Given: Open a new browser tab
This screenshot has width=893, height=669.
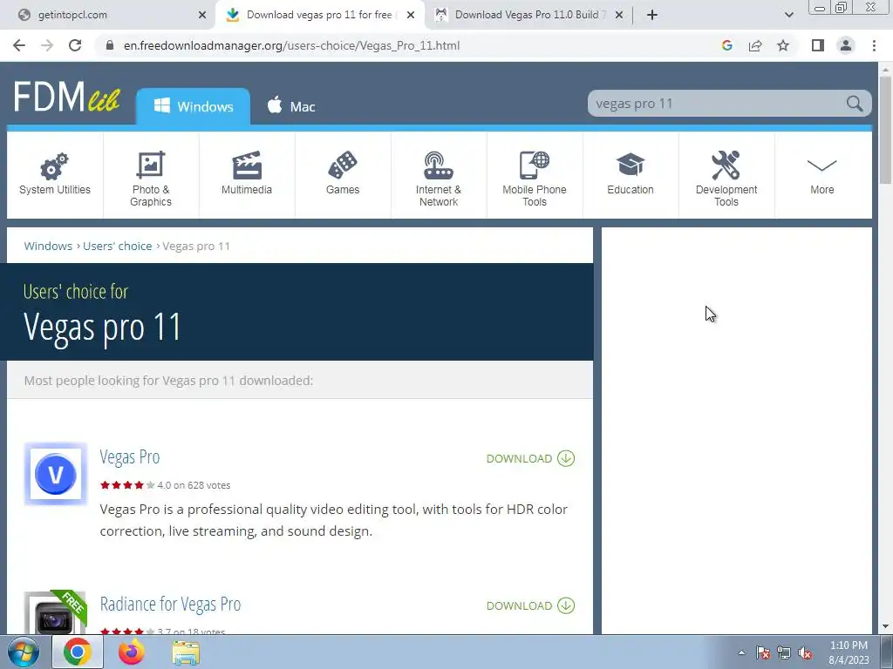Looking at the screenshot, I should 652,15.
